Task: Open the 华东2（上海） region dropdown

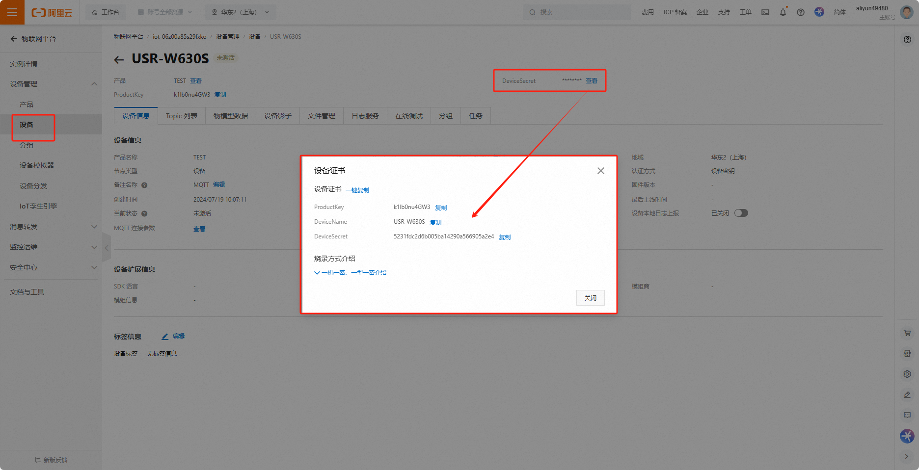Action: [241, 12]
